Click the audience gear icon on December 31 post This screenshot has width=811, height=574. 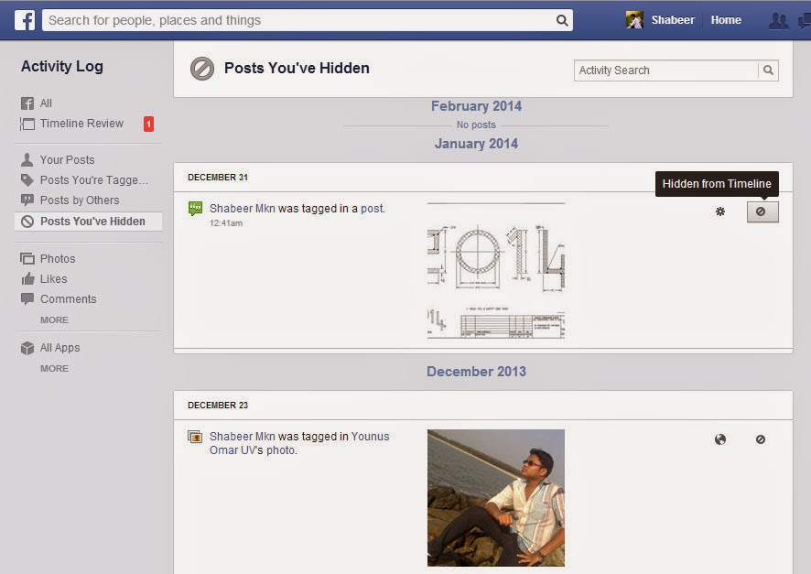click(x=720, y=211)
